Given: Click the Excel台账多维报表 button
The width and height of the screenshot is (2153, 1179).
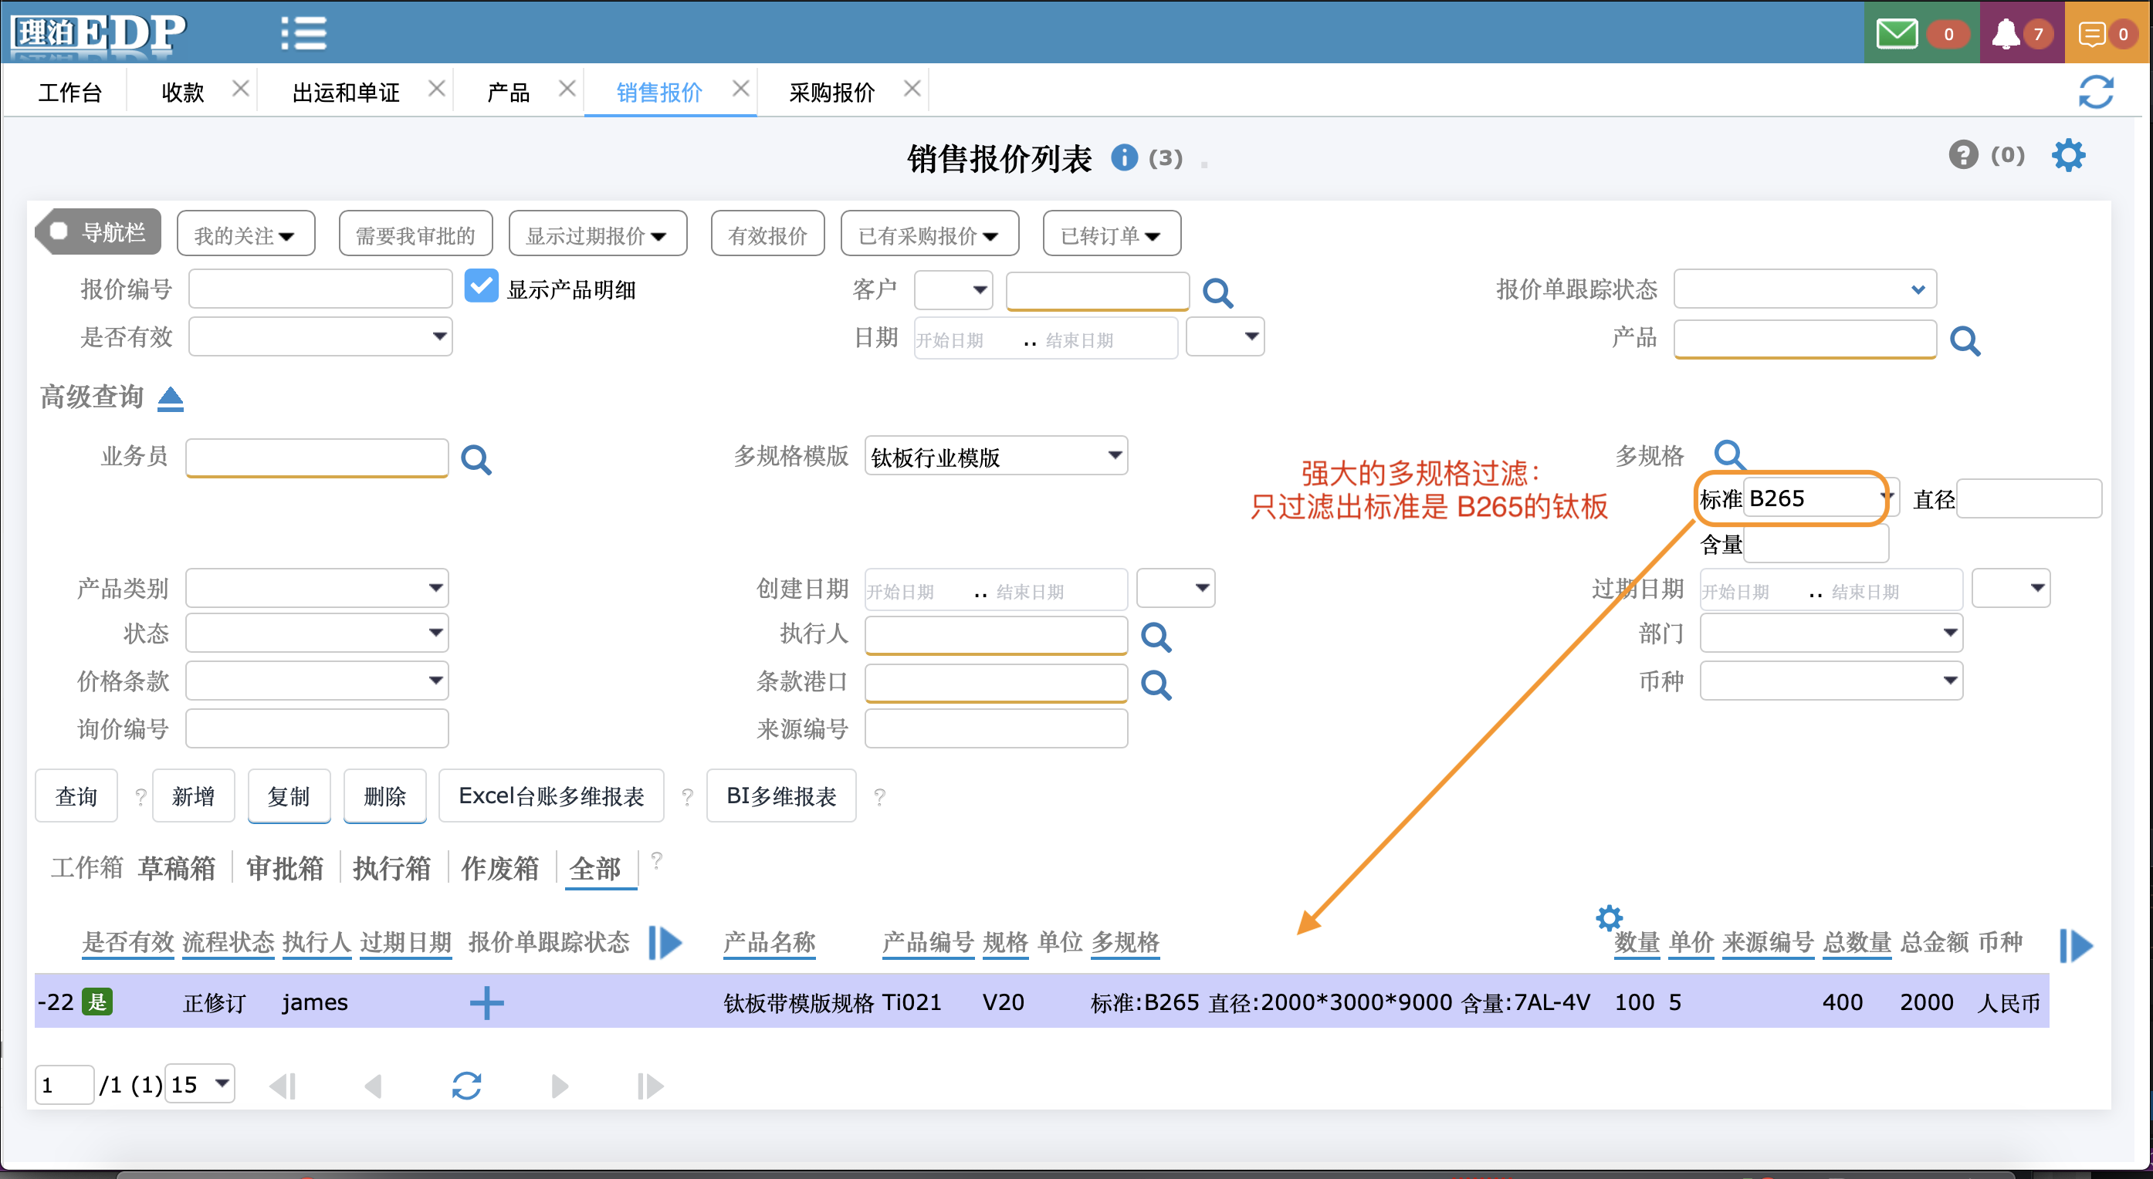Looking at the screenshot, I should point(550,796).
